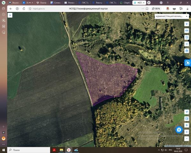Image resolution: width=191 pixels, height=153 pixels.
Task: Switch to the Сбербанк tab
Action: pos(125,3)
